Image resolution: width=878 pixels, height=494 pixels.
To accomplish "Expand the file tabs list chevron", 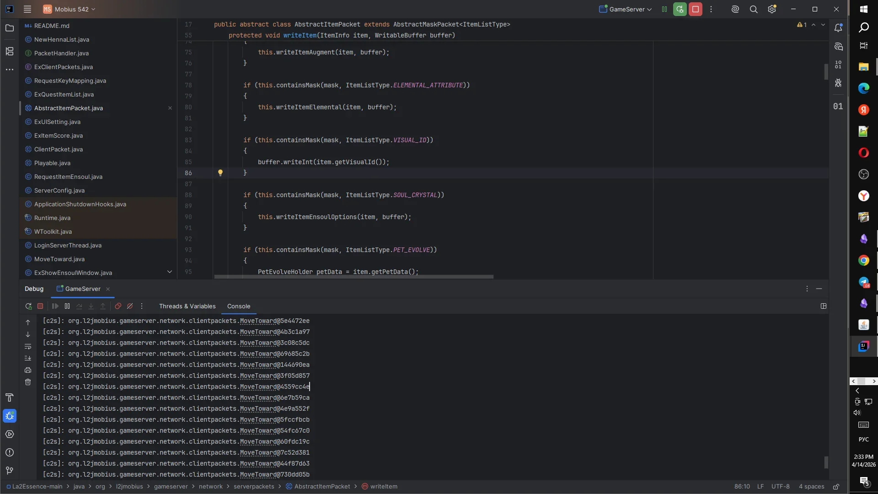I will point(170,272).
